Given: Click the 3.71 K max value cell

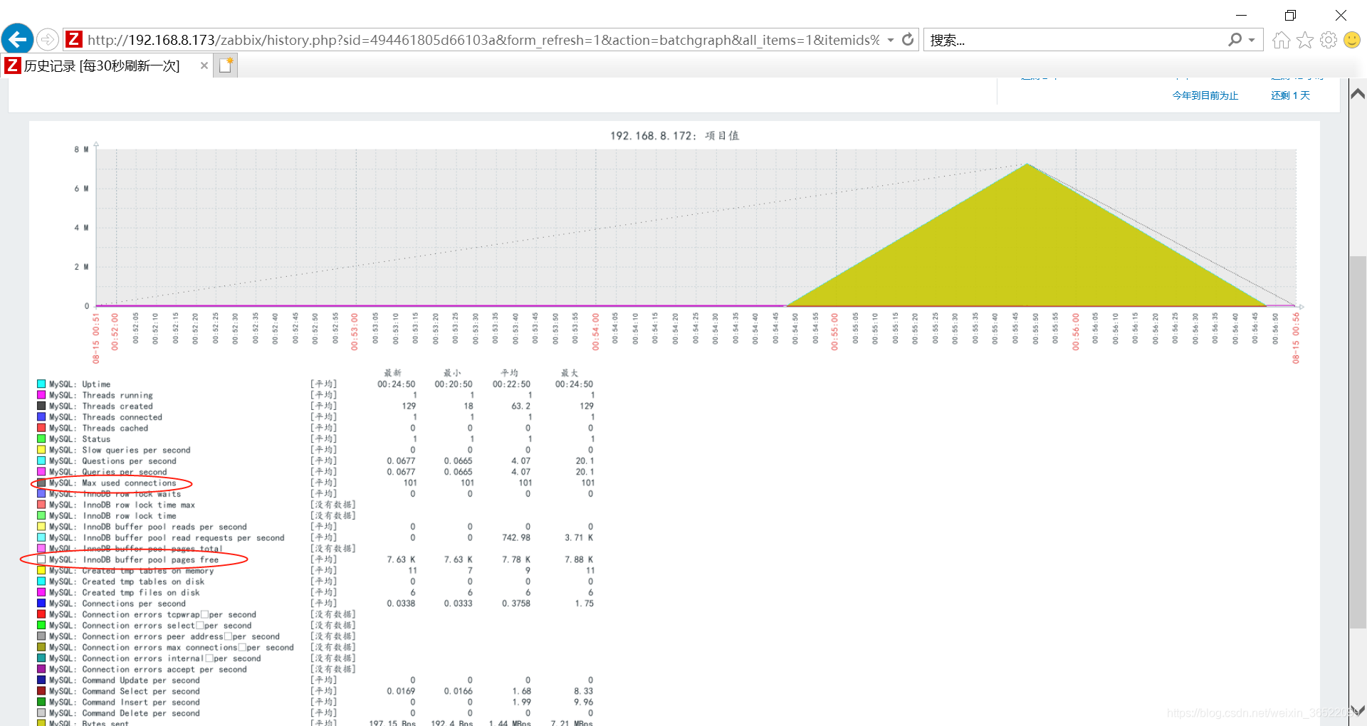Looking at the screenshot, I should (x=579, y=538).
